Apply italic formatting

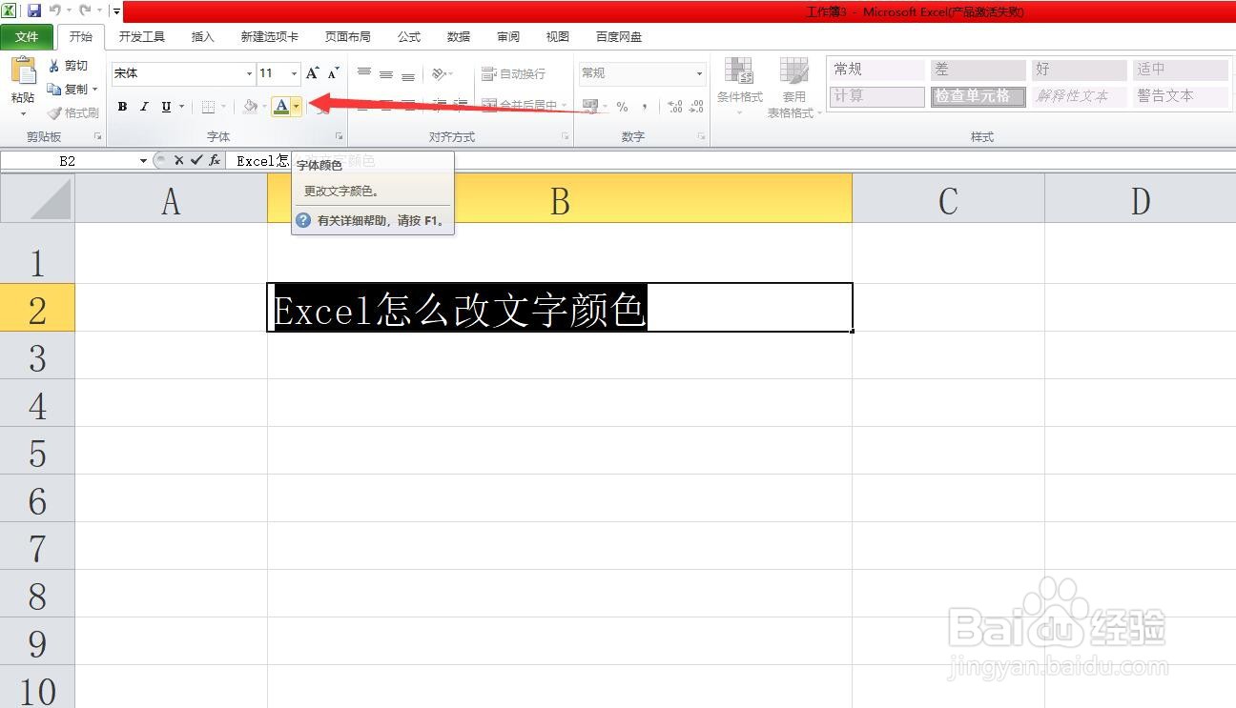[x=144, y=107]
